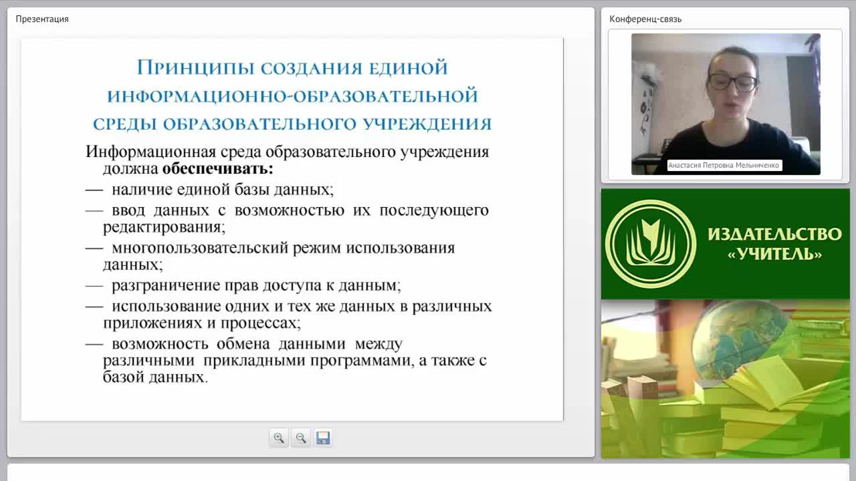Click the Презентация panel title

pyautogui.click(x=42, y=19)
